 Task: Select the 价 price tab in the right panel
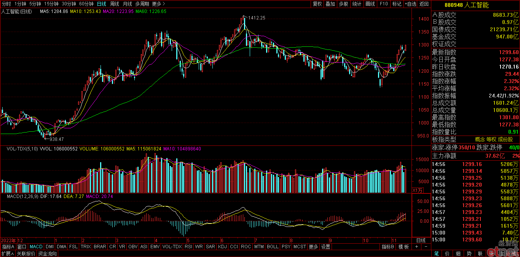[x=447, y=254]
